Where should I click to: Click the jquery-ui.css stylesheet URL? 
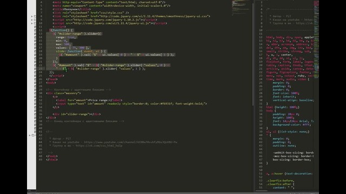tap(154, 16)
